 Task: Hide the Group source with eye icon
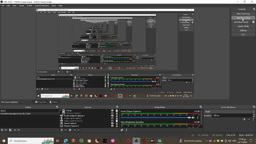tap(112, 110)
